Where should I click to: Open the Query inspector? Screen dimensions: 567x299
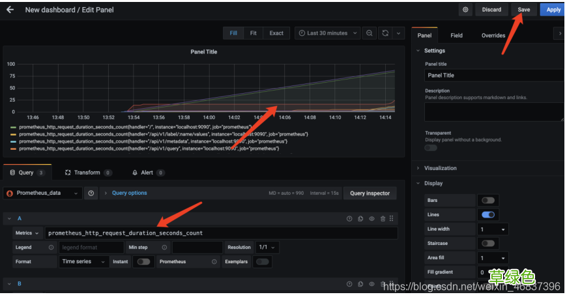tap(370, 193)
